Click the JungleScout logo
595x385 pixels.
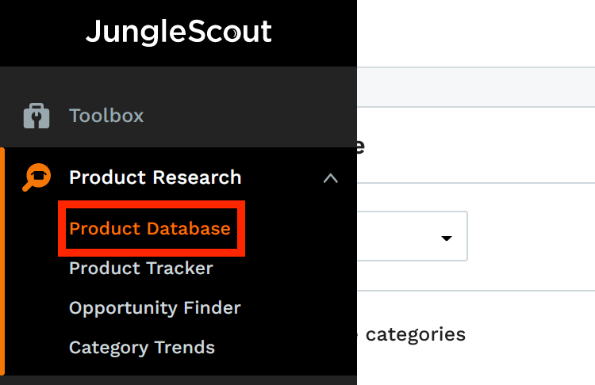(178, 32)
